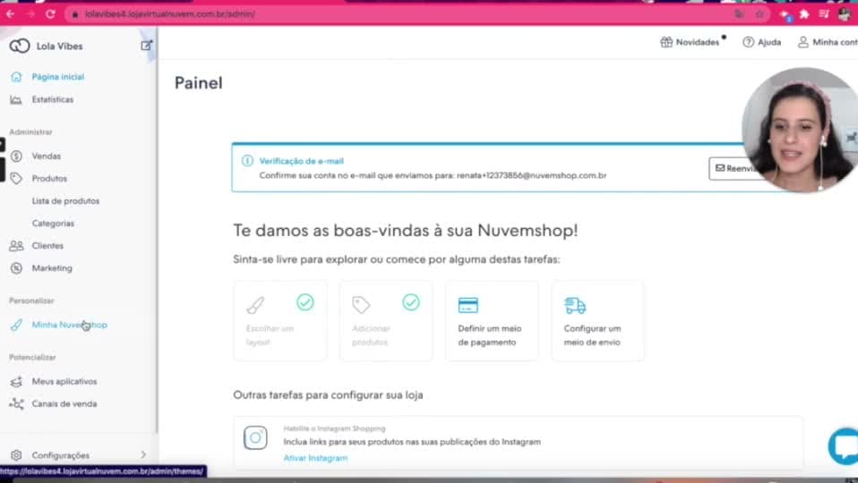Click the Adicionar produtos checkmark
The height and width of the screenshot is (483, 858).
(411, 302)
